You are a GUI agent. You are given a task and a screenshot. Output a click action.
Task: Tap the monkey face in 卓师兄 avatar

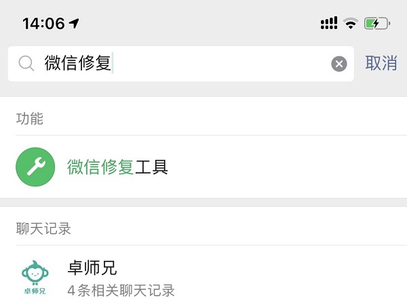35,274
